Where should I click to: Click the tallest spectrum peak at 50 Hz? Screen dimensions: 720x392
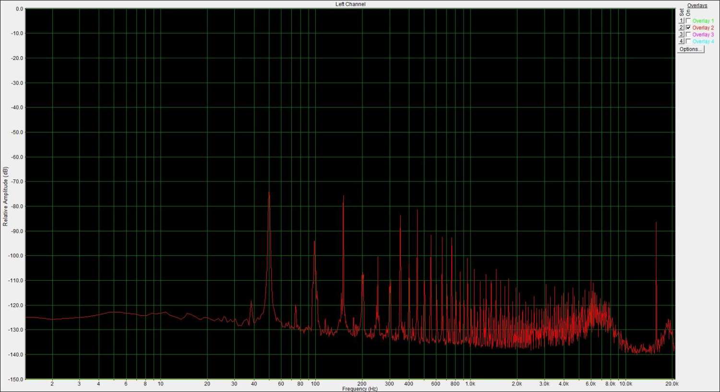(269, 193)
